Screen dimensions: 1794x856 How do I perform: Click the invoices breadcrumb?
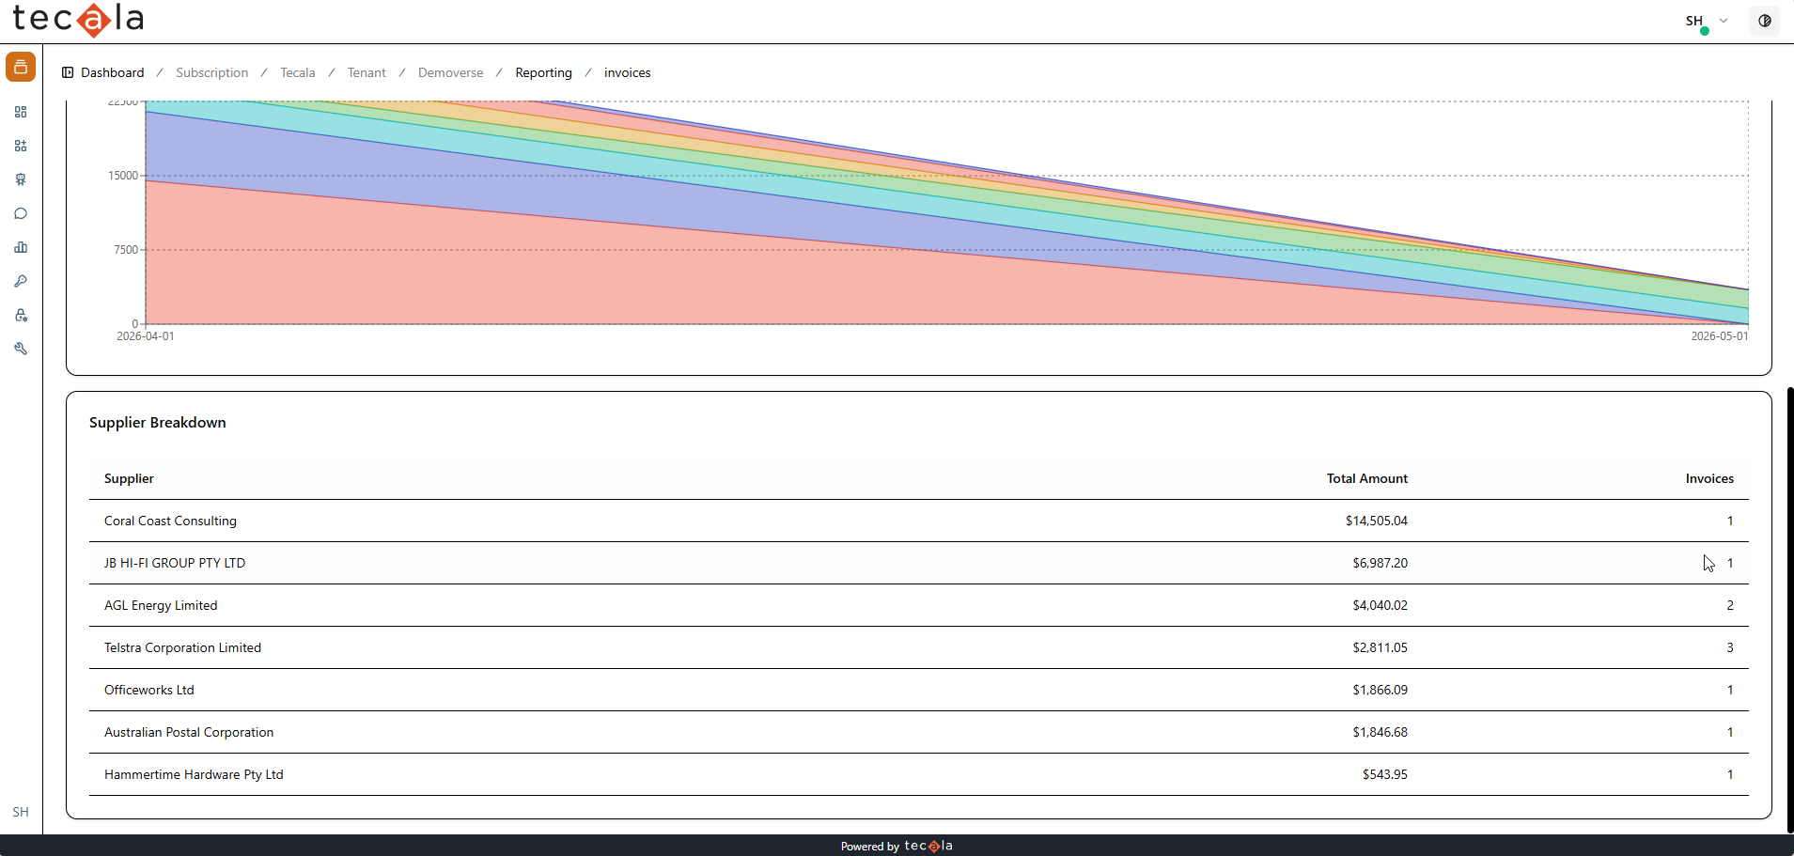tap(628, 72)
